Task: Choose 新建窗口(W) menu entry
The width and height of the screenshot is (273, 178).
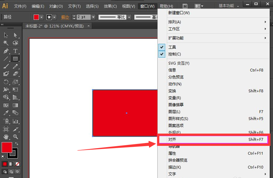Action: [213, 13]
